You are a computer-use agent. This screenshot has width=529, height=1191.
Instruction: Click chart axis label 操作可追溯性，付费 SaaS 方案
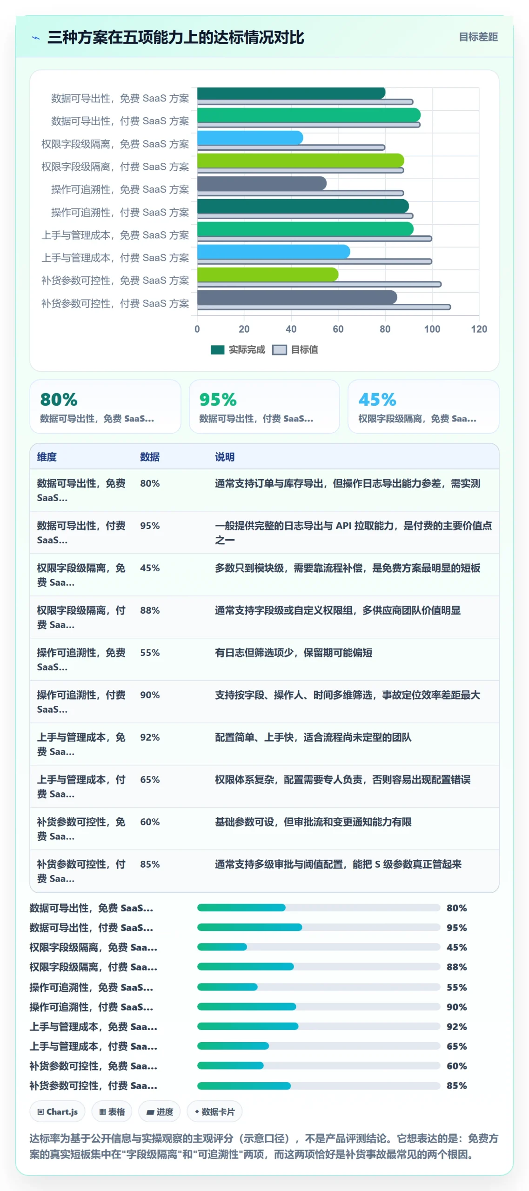click(120, 212)
